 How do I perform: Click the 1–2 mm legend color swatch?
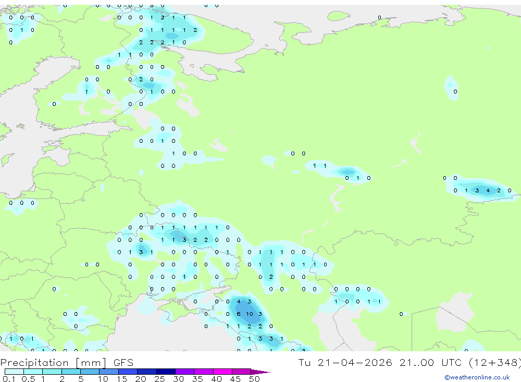[x=52, y=372]
